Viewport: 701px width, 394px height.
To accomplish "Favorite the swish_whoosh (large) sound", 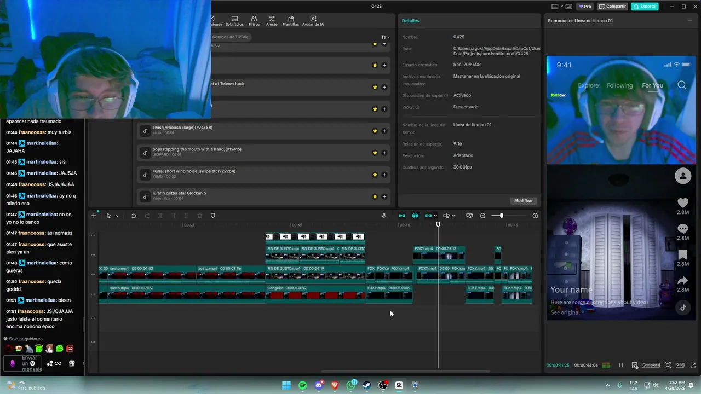I will [375, 131].
